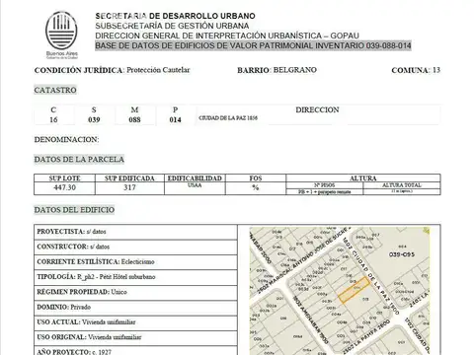The image size is (474, 355).
Task: Click the 'CIUDAD DE LA PAZ' street label on the map
Action: [x=371, y=275]
